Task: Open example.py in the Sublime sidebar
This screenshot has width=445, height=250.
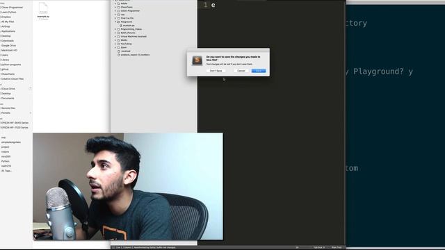Action: point(129,26)
